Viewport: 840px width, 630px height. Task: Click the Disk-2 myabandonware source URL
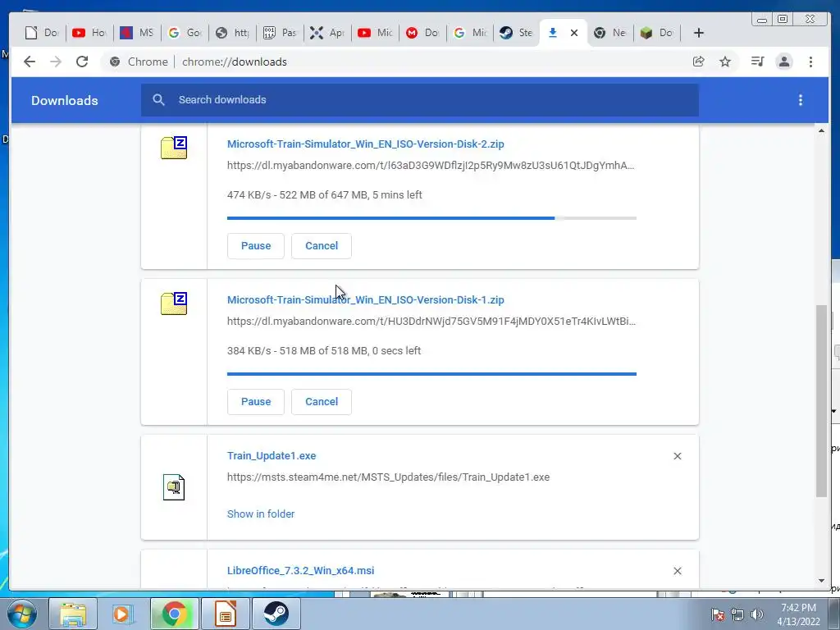(431, 166)
